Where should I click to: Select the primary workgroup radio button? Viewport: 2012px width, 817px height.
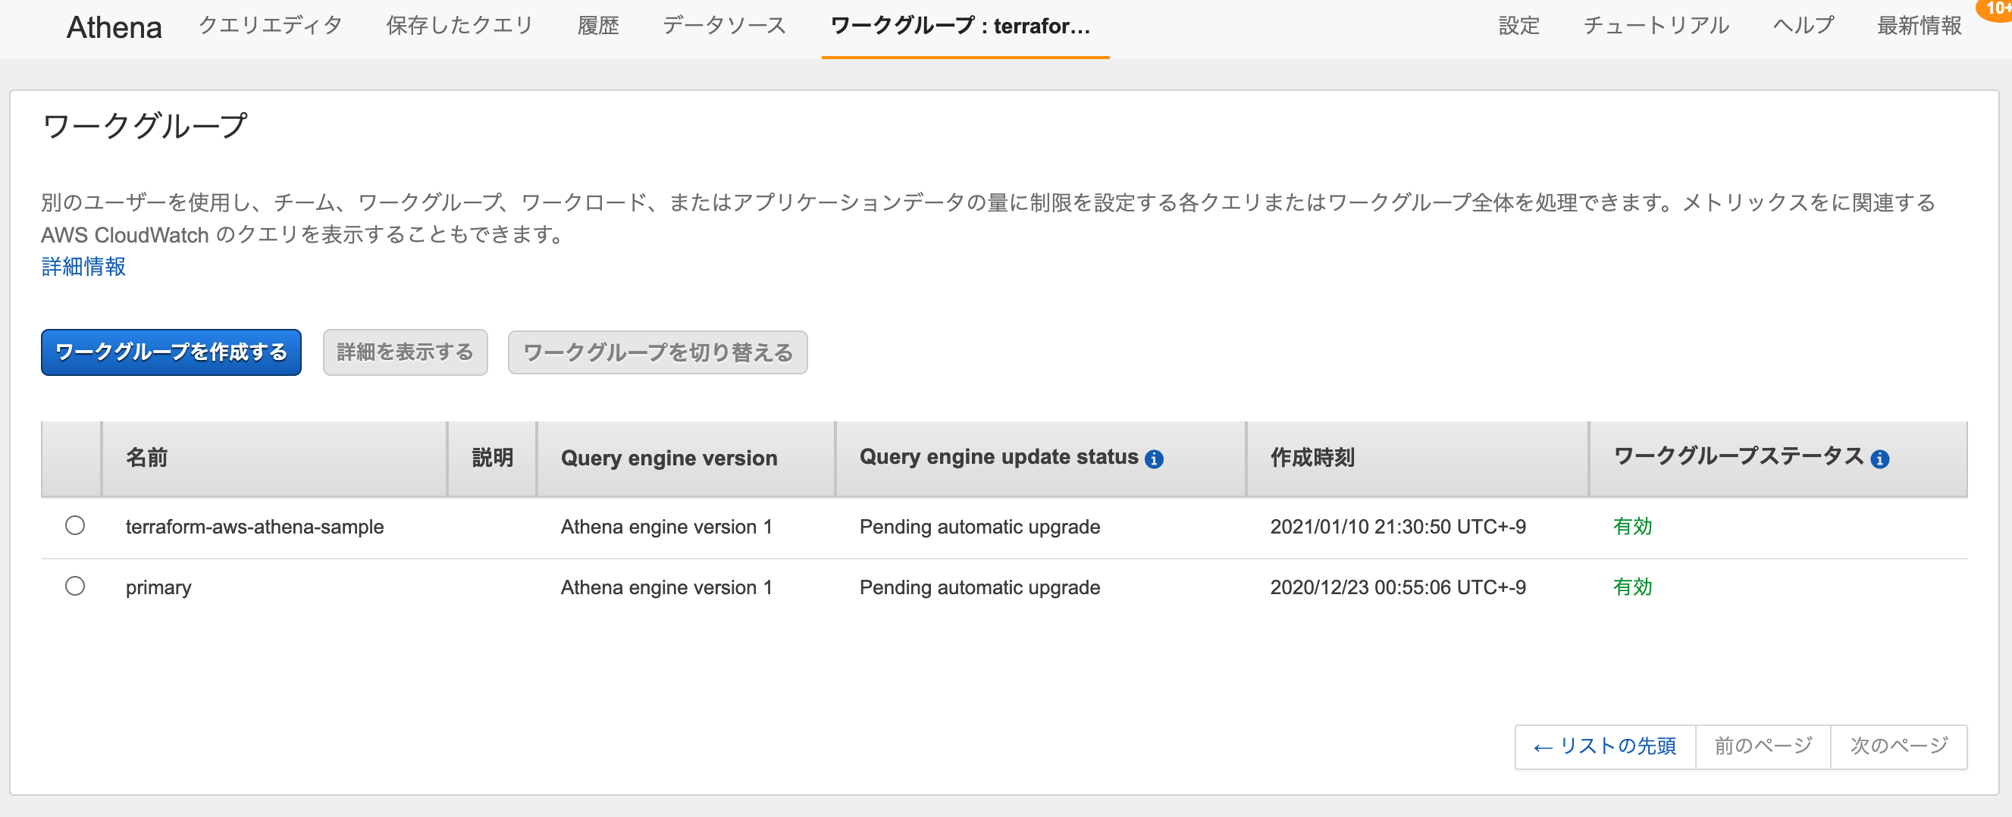75,587
